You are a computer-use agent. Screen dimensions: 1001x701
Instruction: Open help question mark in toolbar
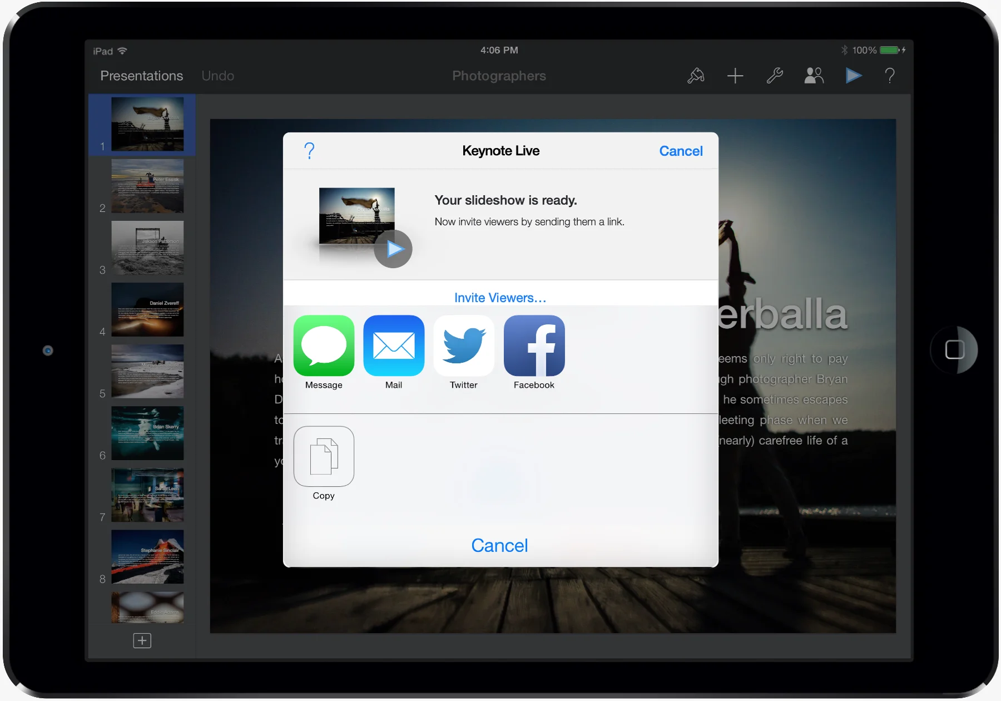[890, 76]
